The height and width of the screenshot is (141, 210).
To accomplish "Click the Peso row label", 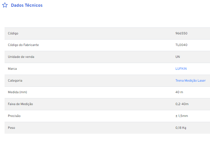I will (11, 128).
